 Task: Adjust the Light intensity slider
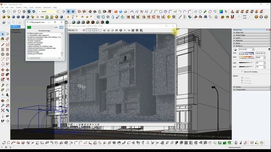click(246, 63)
